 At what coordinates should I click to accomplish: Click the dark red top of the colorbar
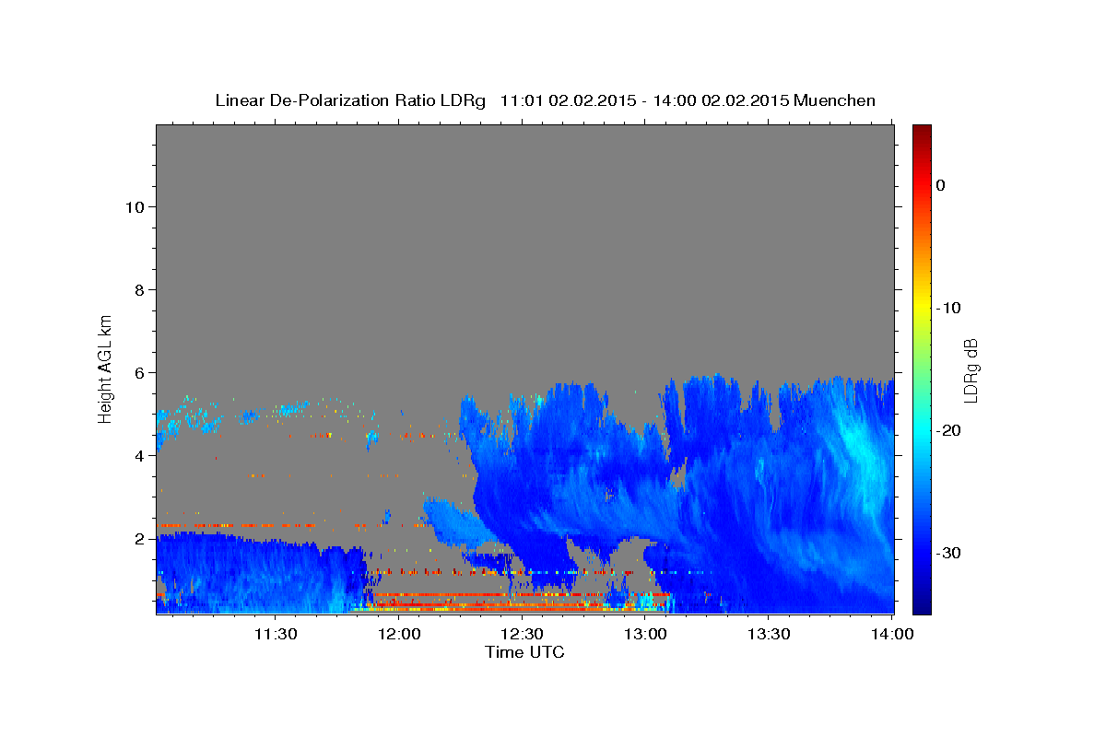click(x=922, y=134)
